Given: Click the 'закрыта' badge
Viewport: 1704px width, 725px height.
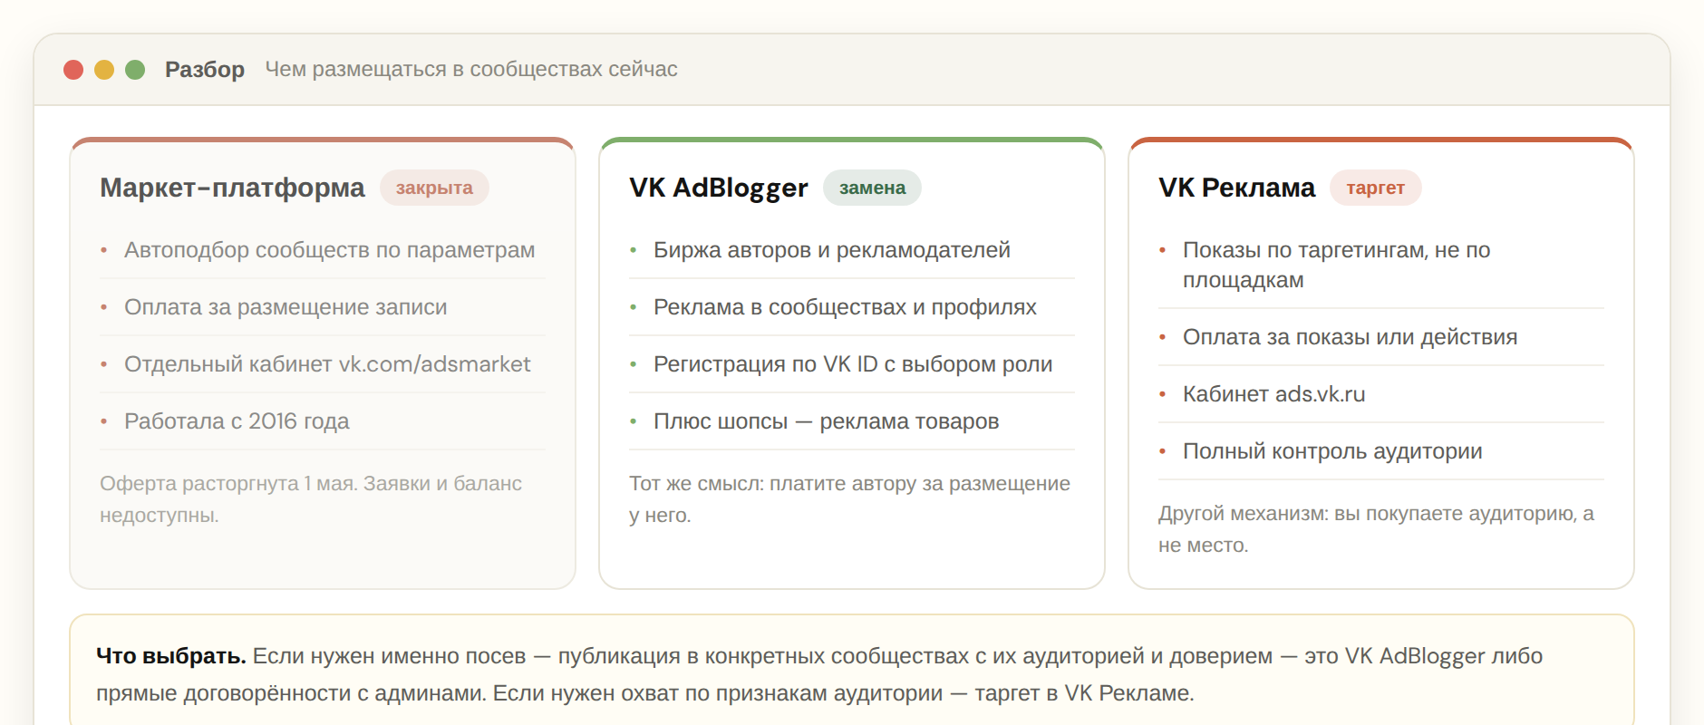Looking at the screenshot, I should coord(434,188).
